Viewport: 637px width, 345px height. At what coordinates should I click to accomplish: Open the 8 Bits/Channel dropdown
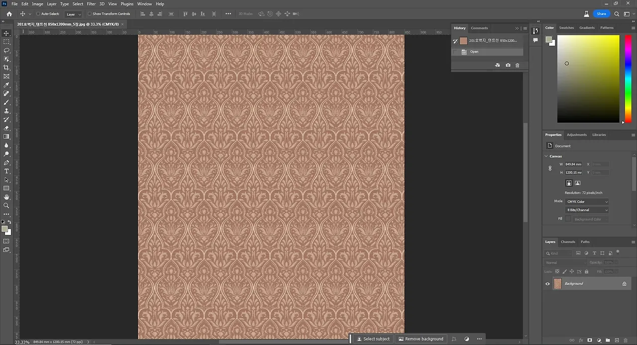click(x=587, y=210)
